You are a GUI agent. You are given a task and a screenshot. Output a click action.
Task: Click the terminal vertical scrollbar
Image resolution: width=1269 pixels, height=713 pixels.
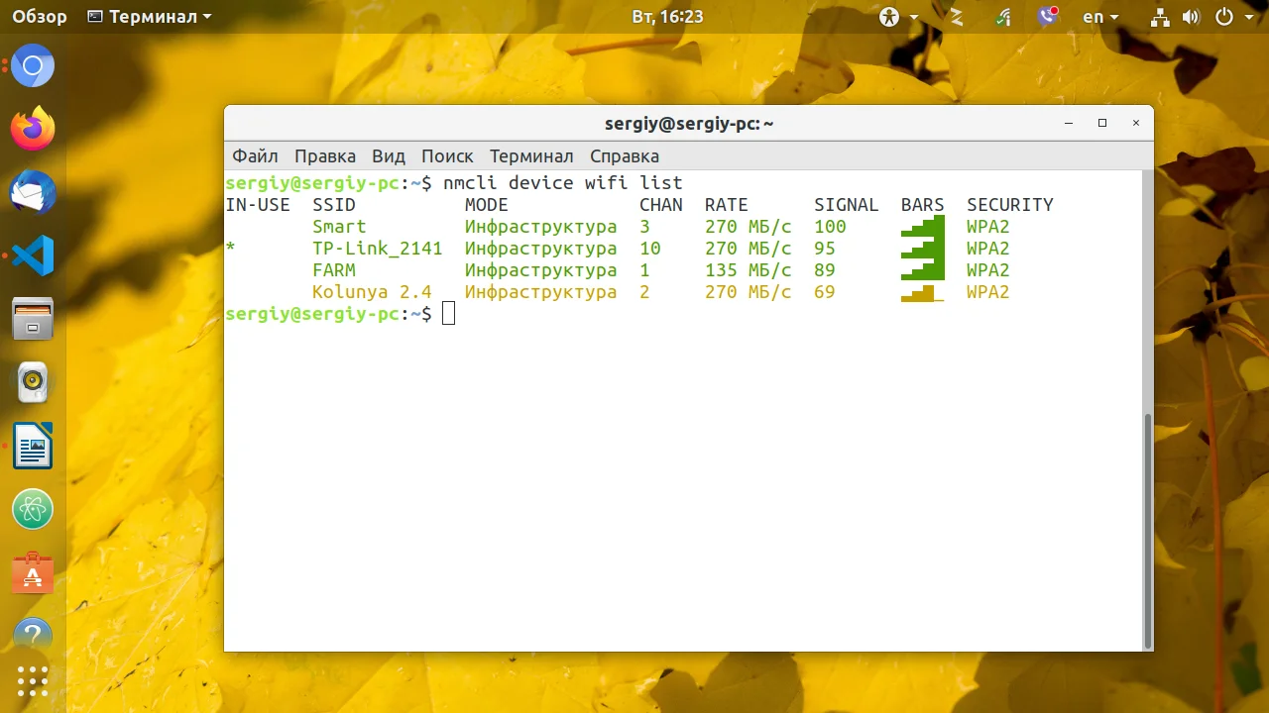[x=1148, y=530]
